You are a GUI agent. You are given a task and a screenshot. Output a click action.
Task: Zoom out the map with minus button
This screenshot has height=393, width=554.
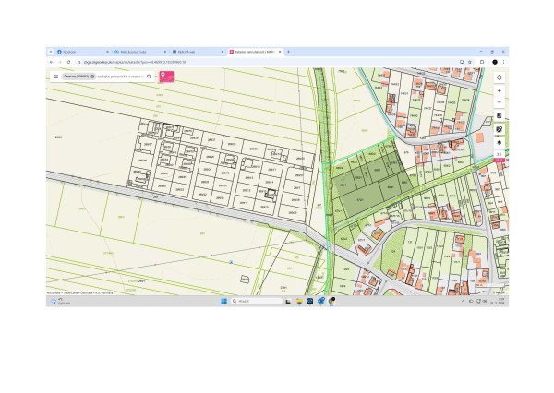(499, 101)
